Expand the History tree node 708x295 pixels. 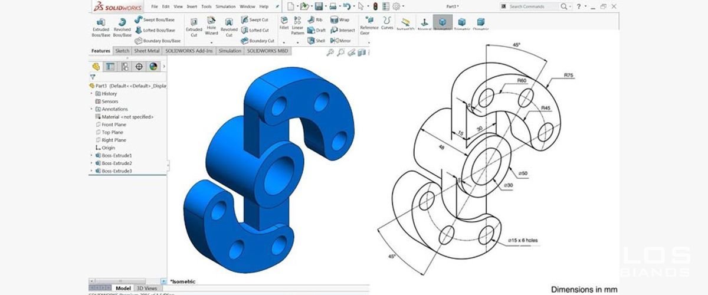(91, 93)
